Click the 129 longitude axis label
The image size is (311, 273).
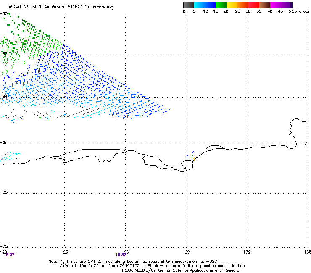tap(186, 252)
